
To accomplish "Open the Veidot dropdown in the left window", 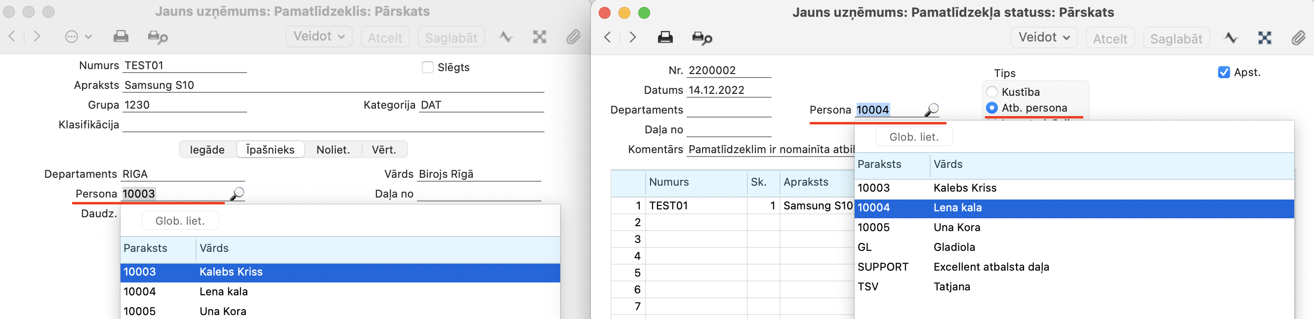I will [319, 37].
